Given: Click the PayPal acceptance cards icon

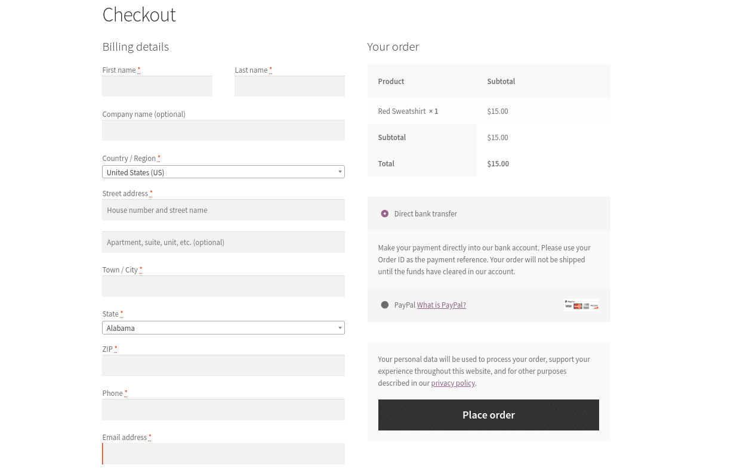Looking at the screenshot, I should pos(581,305).
